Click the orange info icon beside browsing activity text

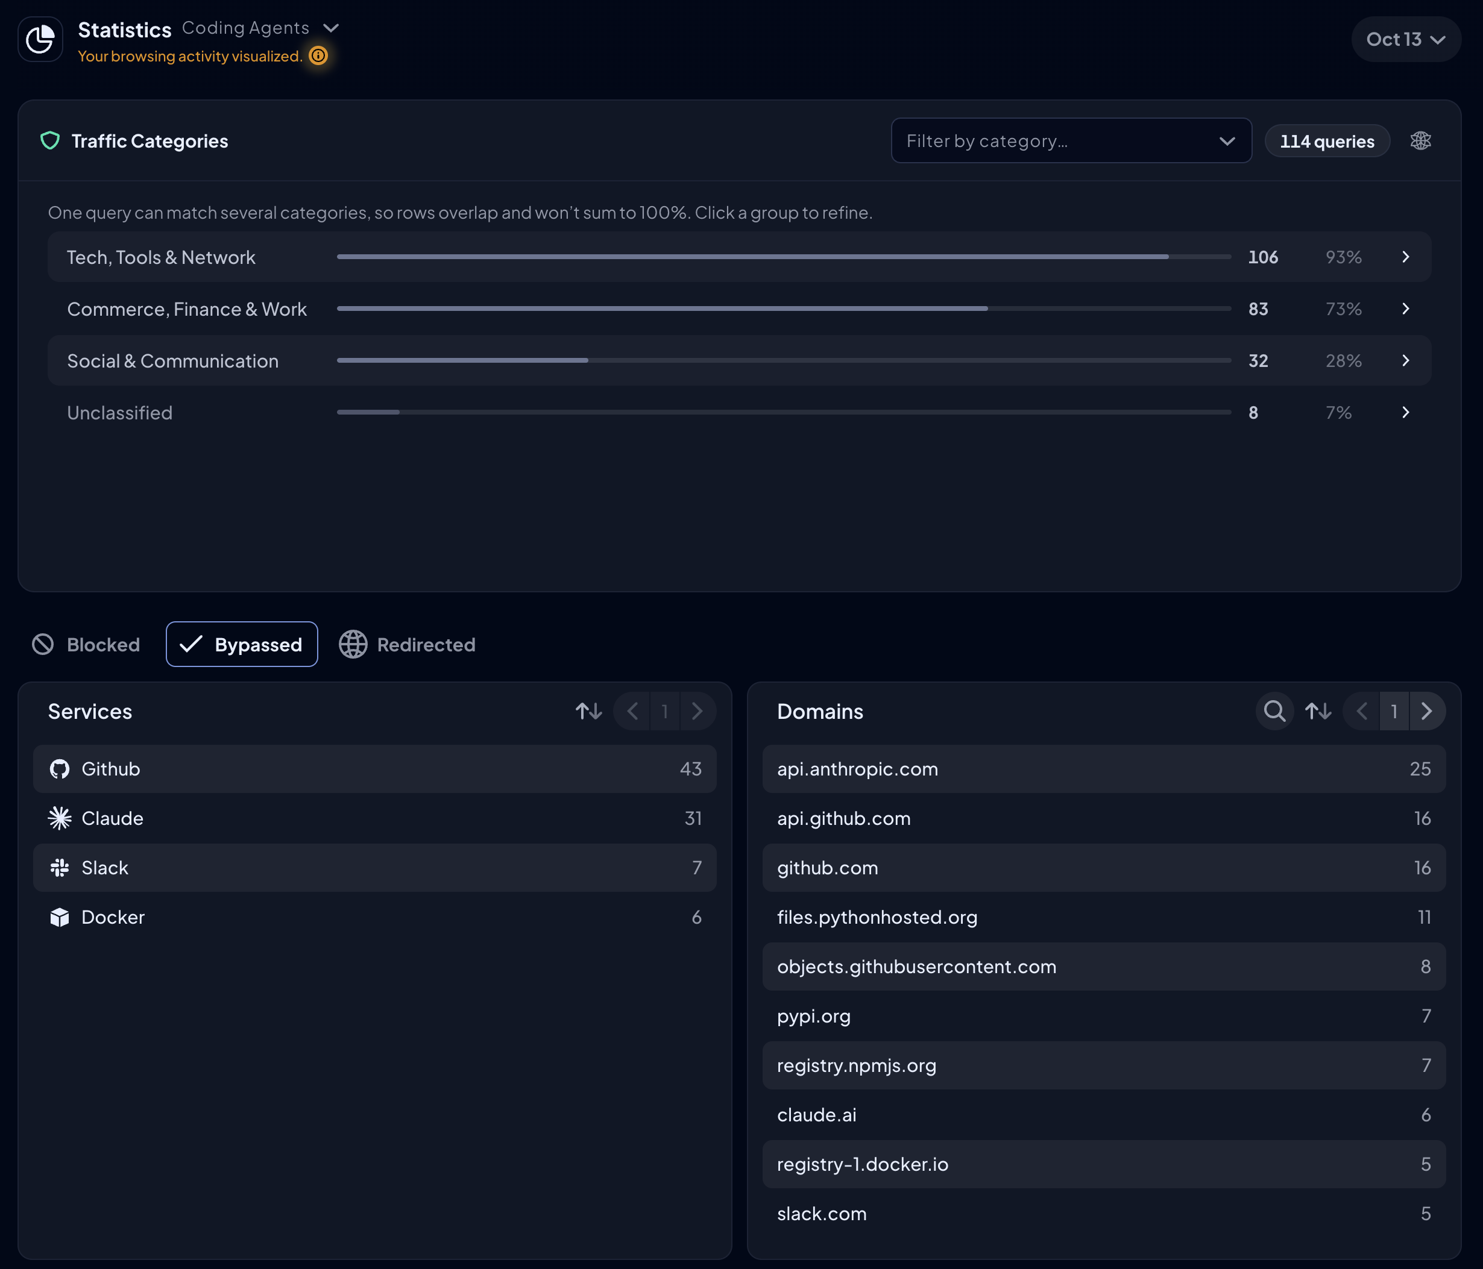pyautogui.click(x=318, y=56)
